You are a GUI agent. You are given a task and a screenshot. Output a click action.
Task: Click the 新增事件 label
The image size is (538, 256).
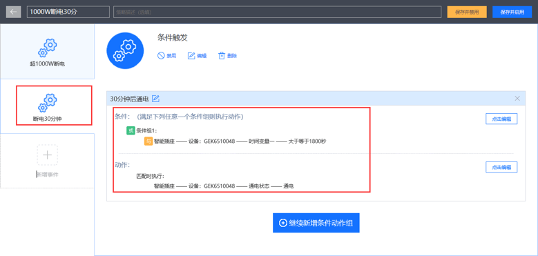pos(48,175)
